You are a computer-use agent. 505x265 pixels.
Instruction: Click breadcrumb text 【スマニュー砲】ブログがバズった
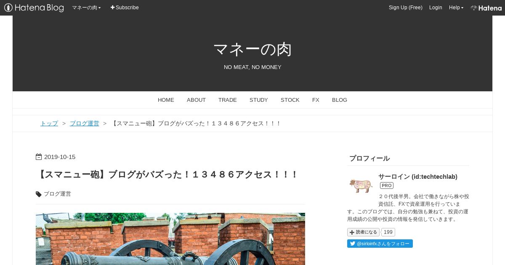[196, 123]
